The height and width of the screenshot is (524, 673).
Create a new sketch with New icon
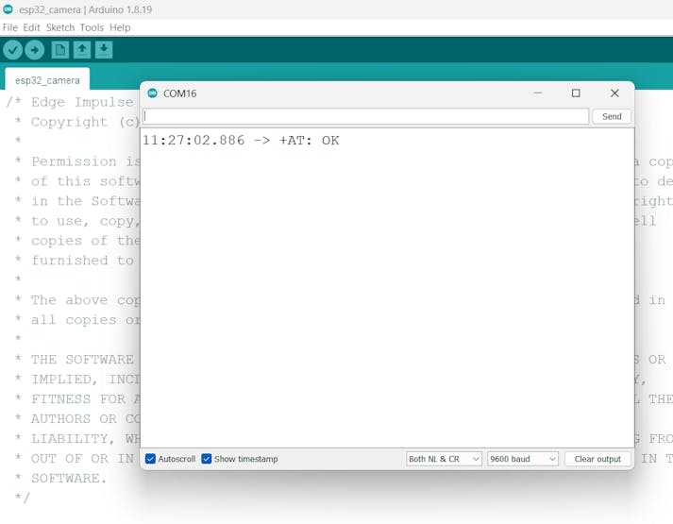(x=60, y=50)
